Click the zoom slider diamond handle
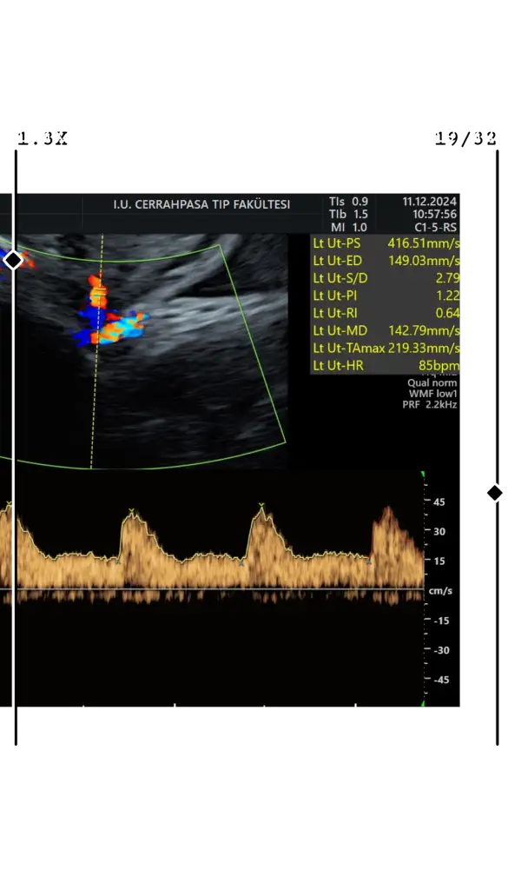This screenshot has width=508, height=890. click(13, 260)
